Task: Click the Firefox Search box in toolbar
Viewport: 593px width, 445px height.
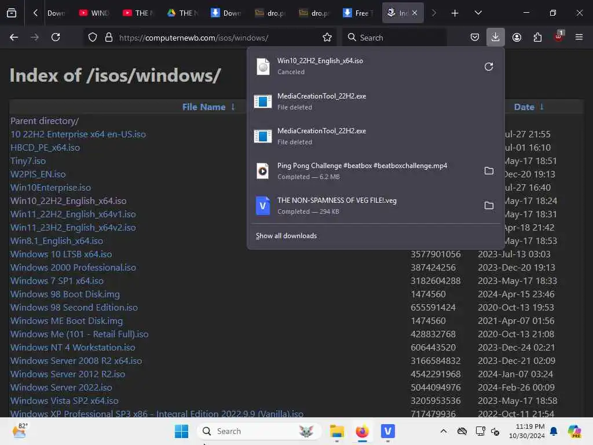Action: point(395,38)
